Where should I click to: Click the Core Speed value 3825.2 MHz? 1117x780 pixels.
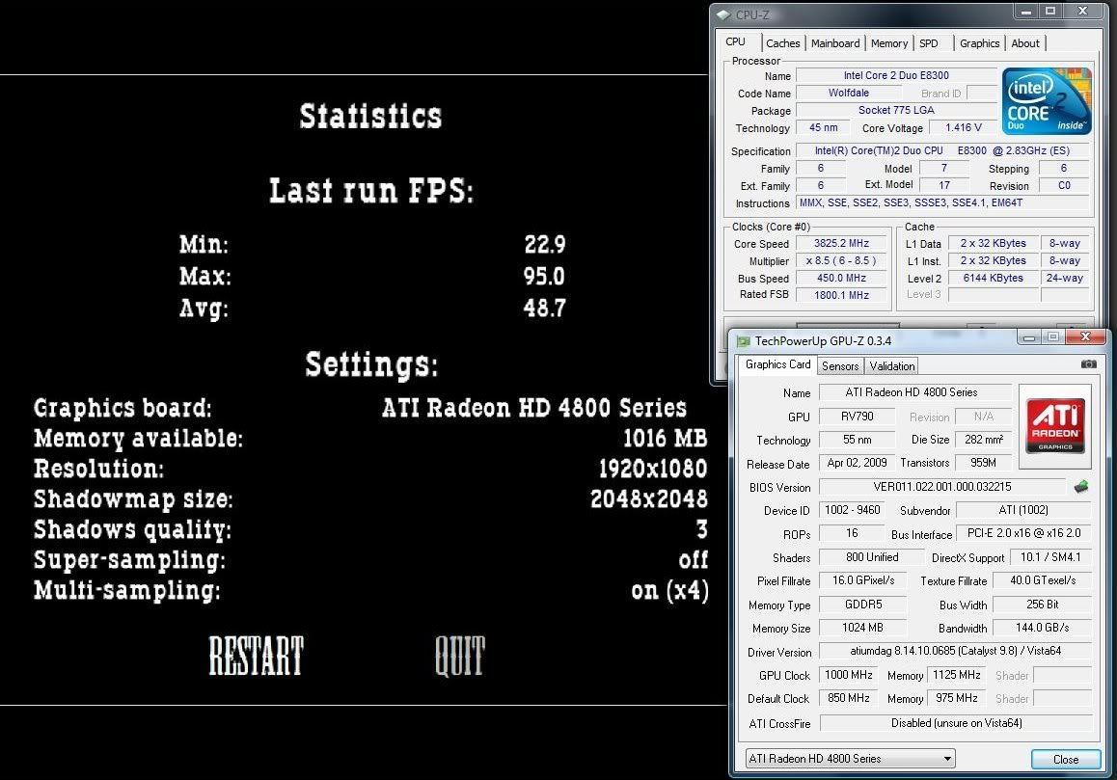[841, 244]
